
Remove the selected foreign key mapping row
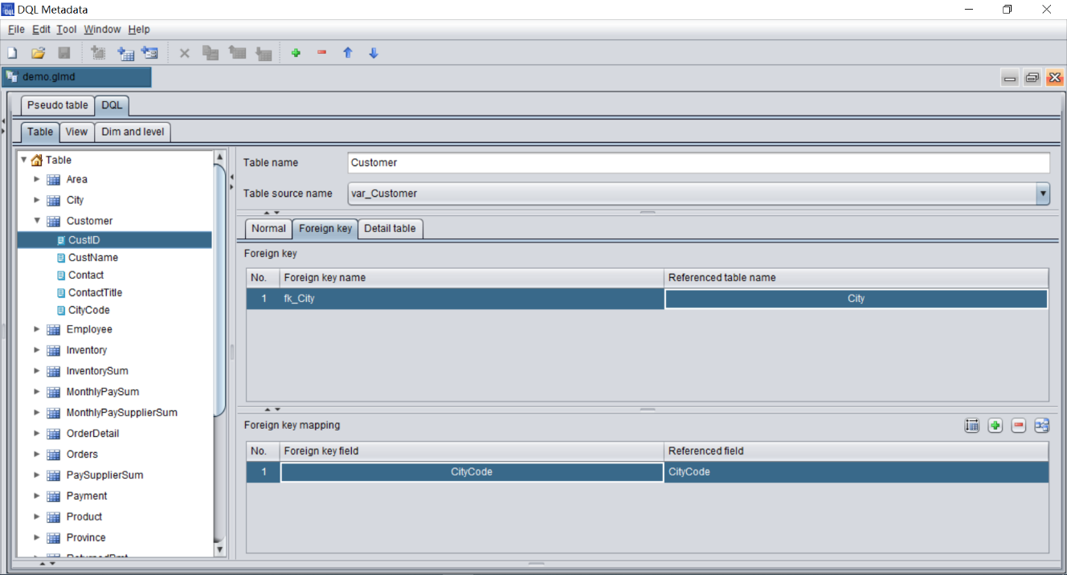coord(1019,426)
